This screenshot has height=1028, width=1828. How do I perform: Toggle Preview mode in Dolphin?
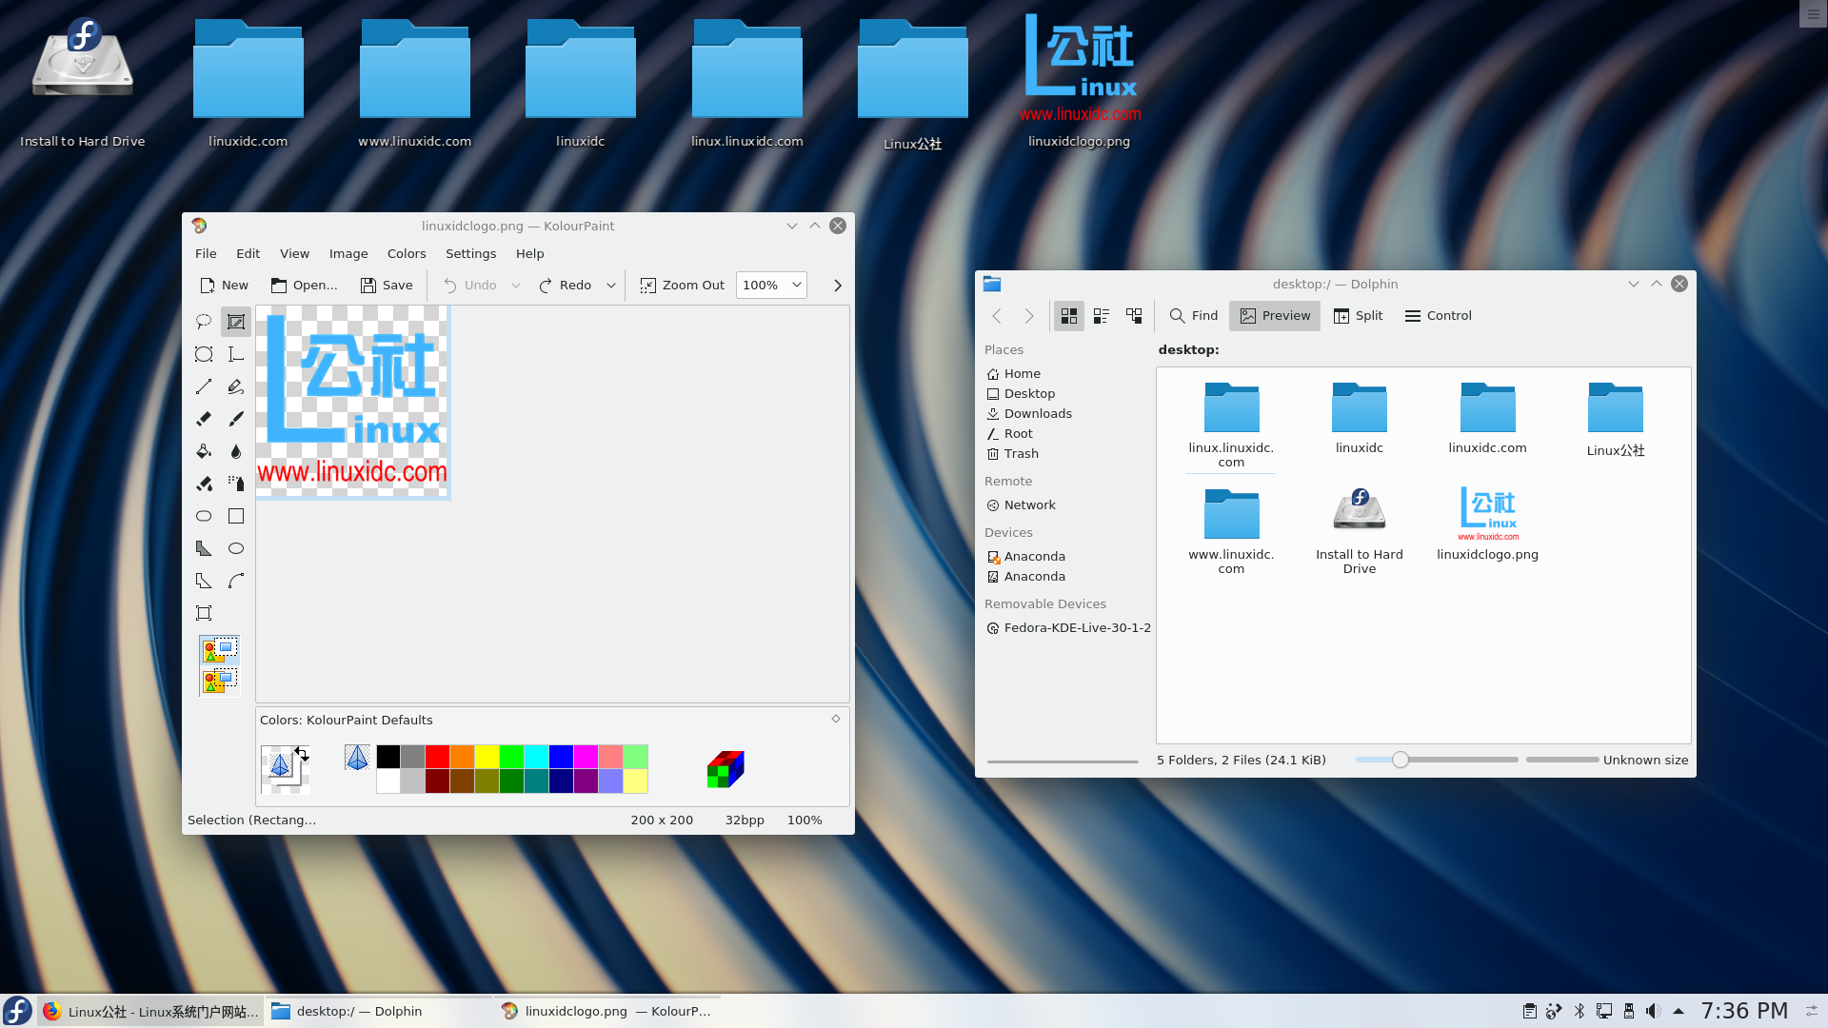coord(1274,315)
